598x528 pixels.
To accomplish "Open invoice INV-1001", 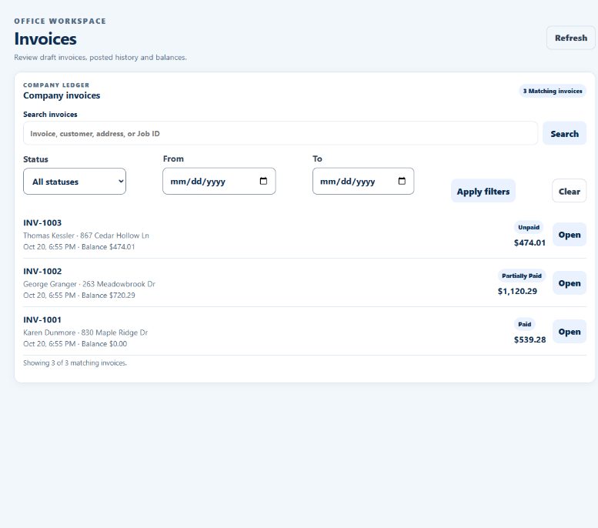I will 570,332.
